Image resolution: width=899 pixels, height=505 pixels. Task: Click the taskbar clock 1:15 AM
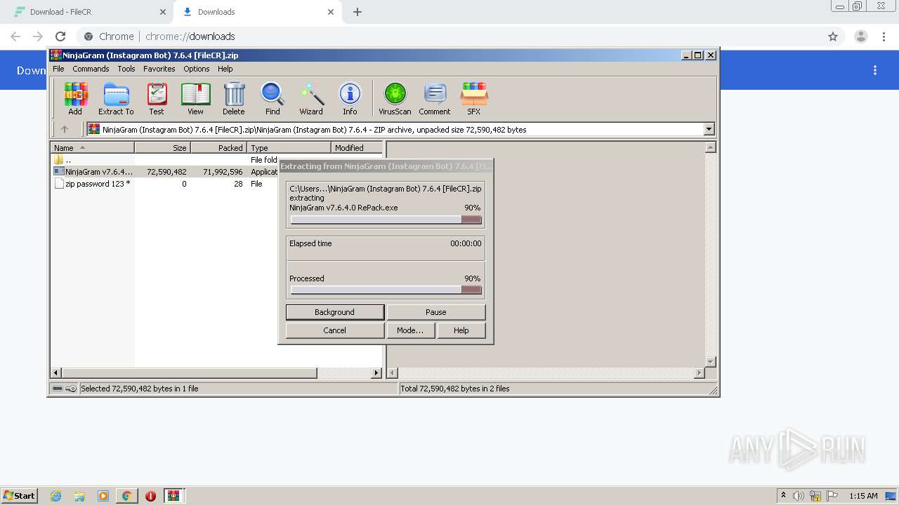863,496
